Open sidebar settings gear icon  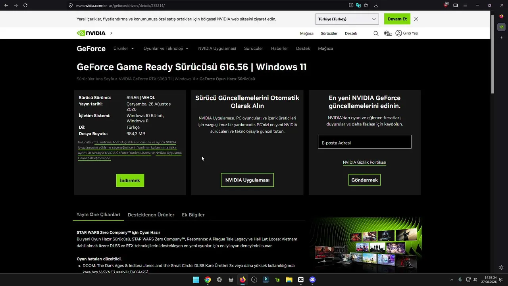click(x=502, y=267)
